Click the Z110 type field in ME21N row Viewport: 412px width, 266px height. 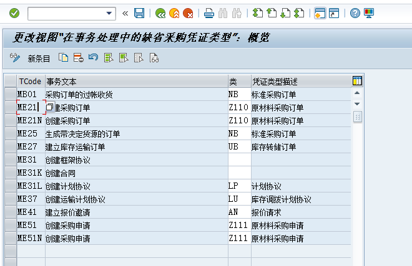(239, 120)
